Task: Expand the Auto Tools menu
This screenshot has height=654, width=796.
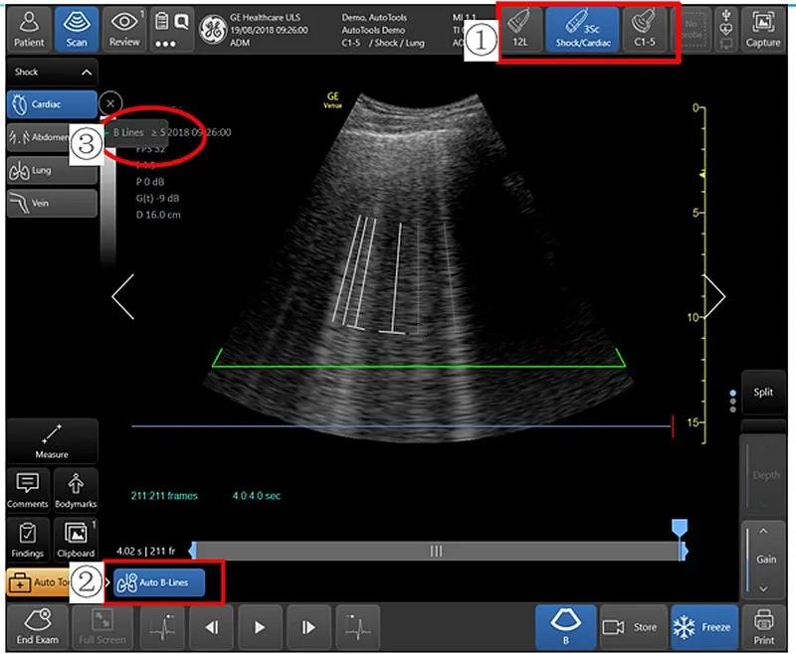Action: point(39,582)
